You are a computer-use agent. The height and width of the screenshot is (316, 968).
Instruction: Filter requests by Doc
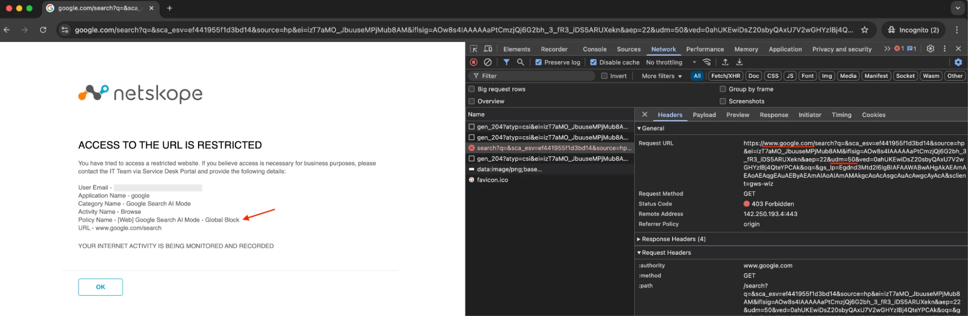(x=753, y=76)
